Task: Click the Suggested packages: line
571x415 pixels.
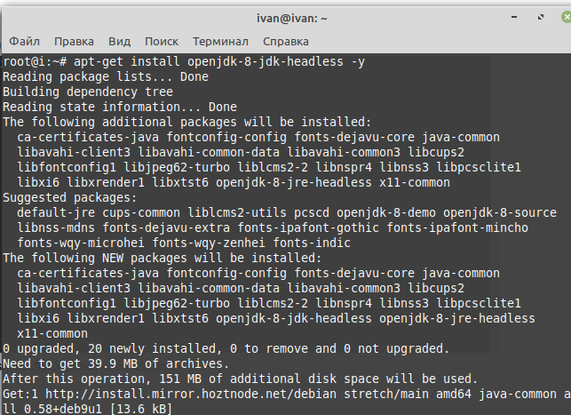Action: pos(69,198)
